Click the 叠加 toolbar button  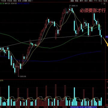pos(72,1)
